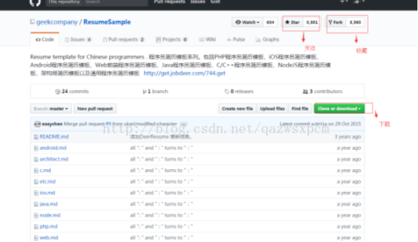The height and width of the screenshot is (242, 418).
Task: View the 24 commits history
Action: click(x=72, y=92)
